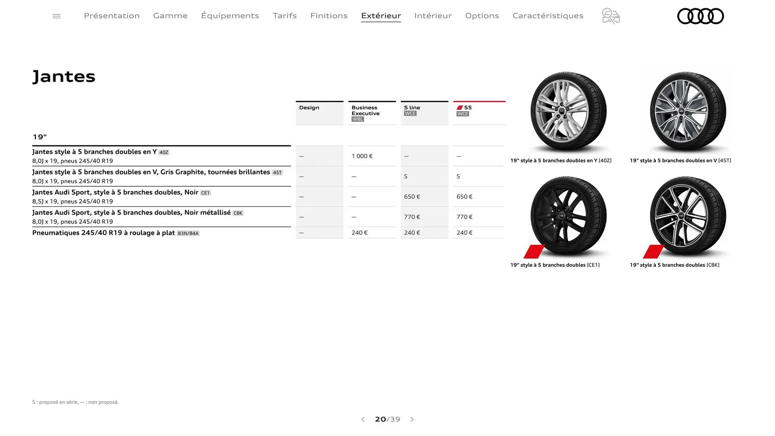Switch to the Intérieur section

coord(433,16)
